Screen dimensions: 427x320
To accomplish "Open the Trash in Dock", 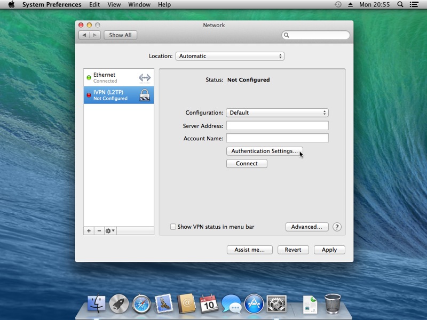I will [333, 304].
